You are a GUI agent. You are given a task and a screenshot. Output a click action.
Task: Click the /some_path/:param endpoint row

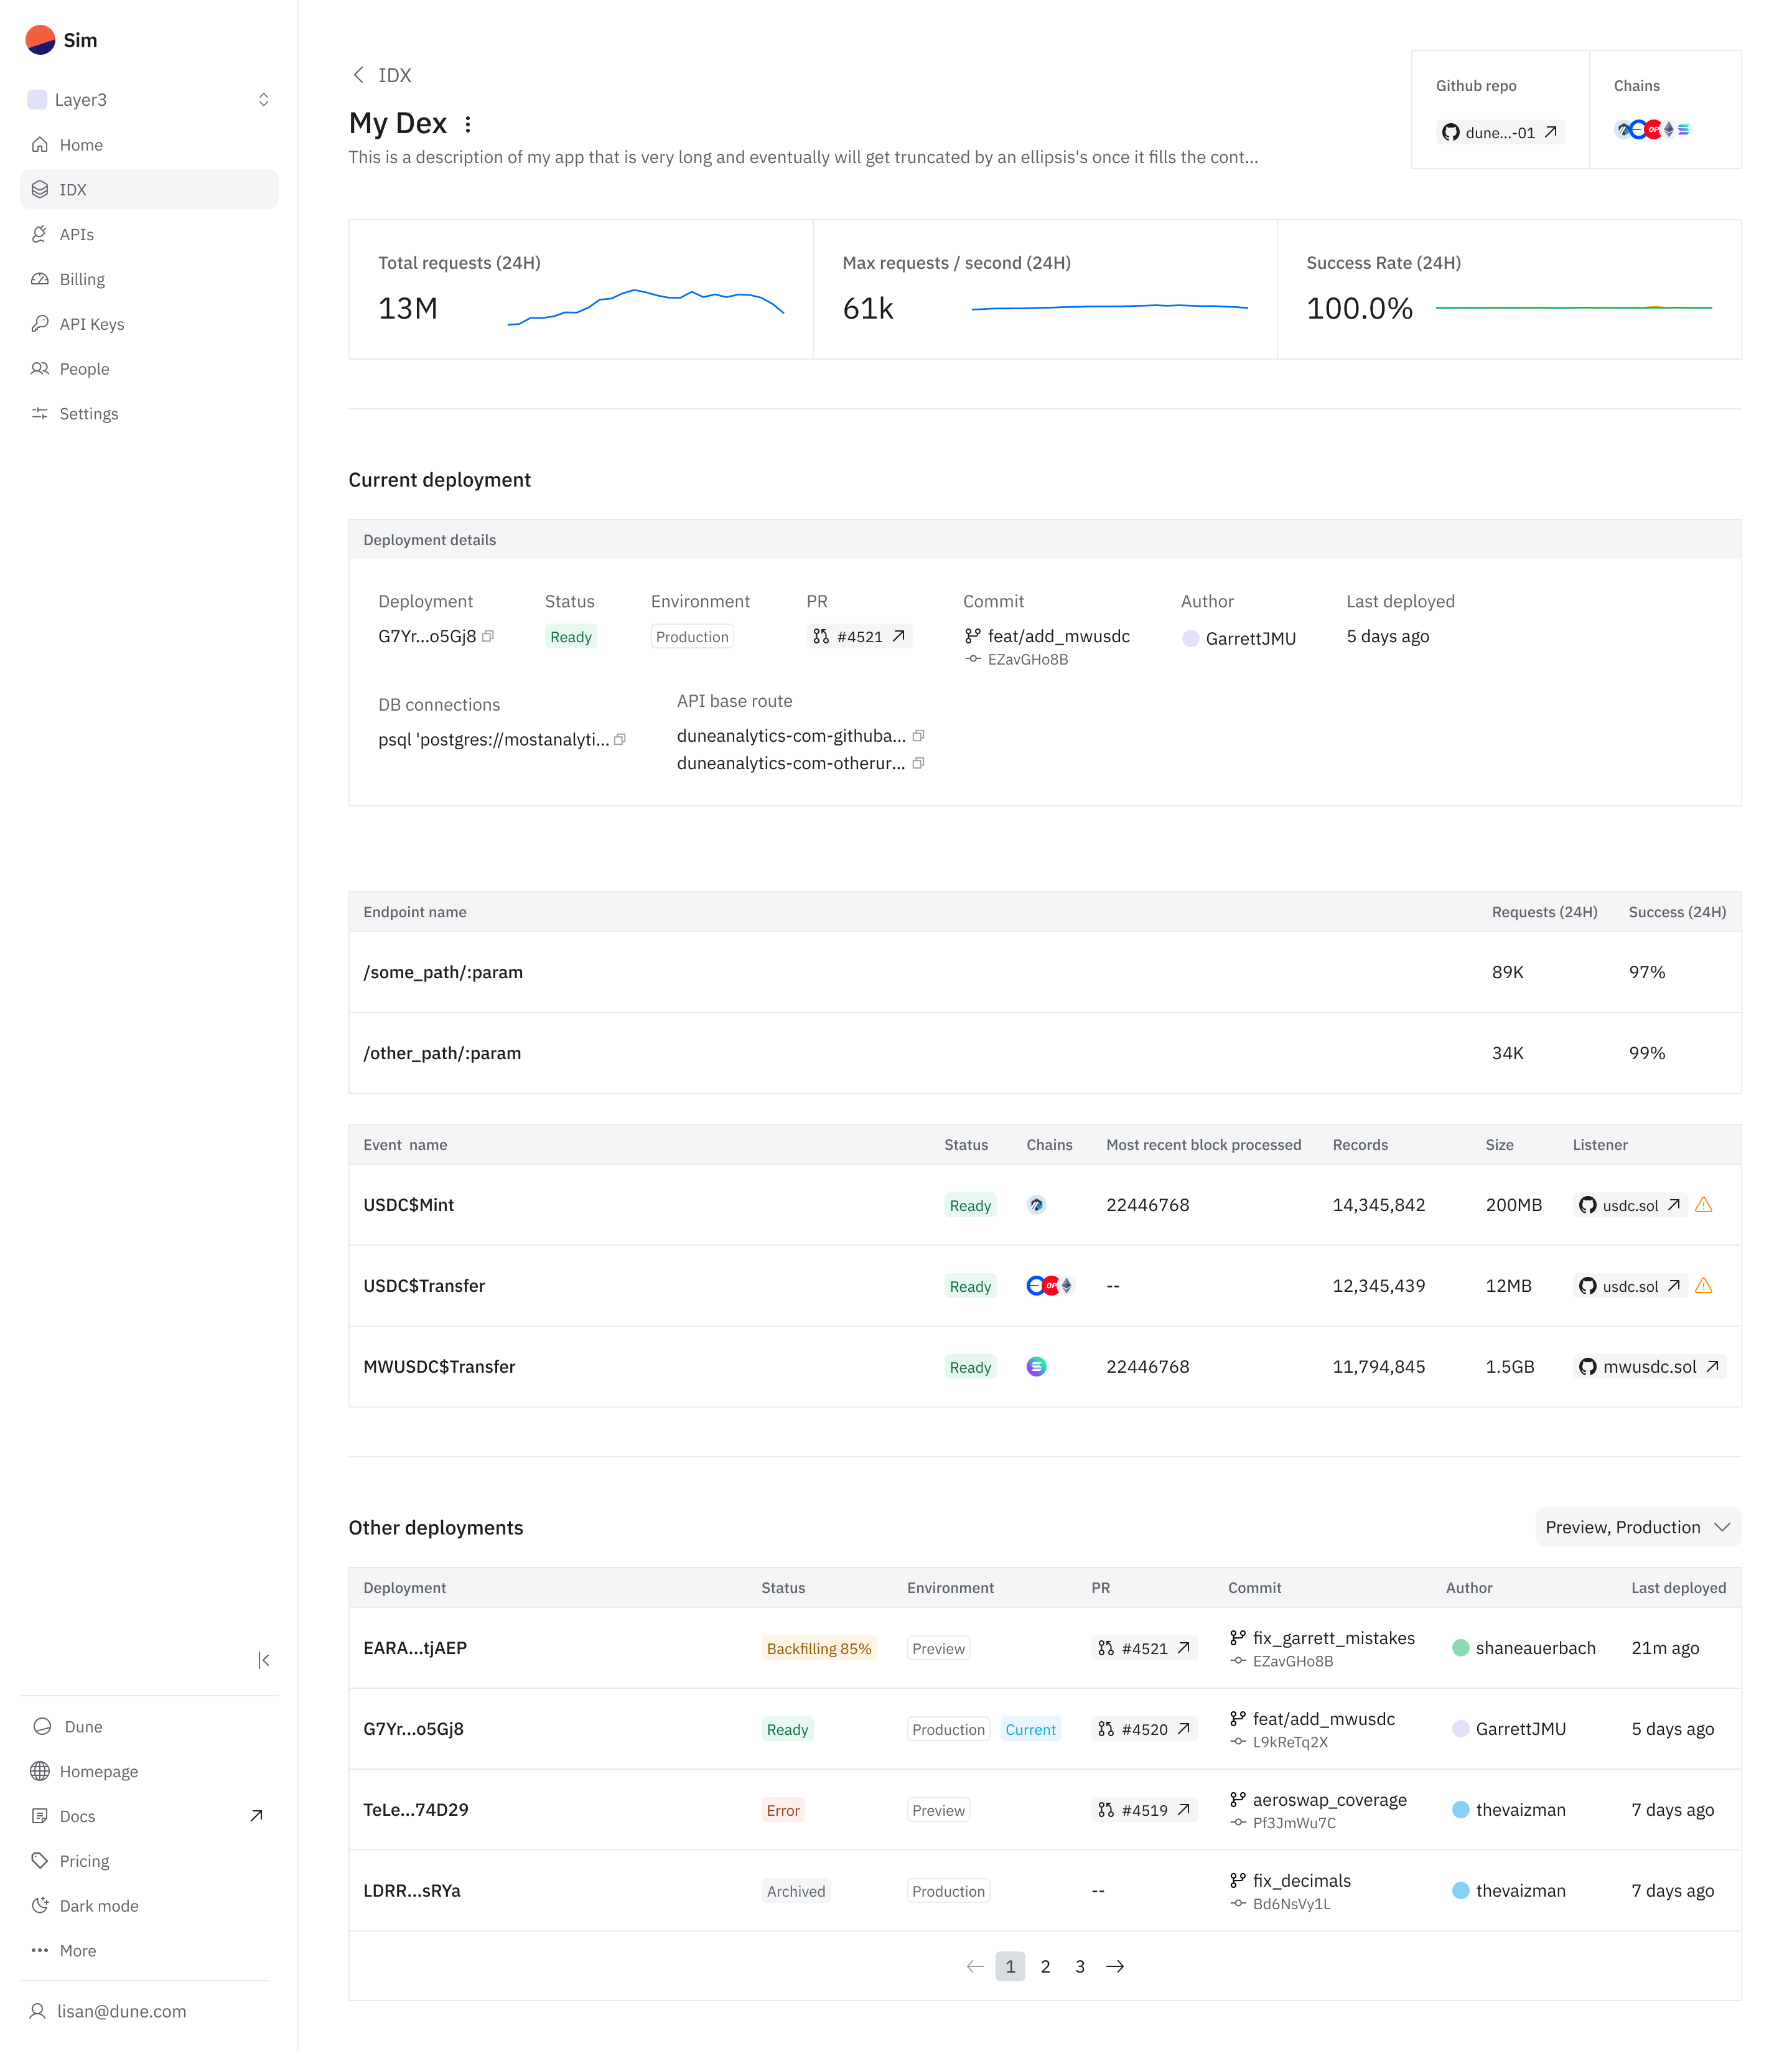[443, 972]
